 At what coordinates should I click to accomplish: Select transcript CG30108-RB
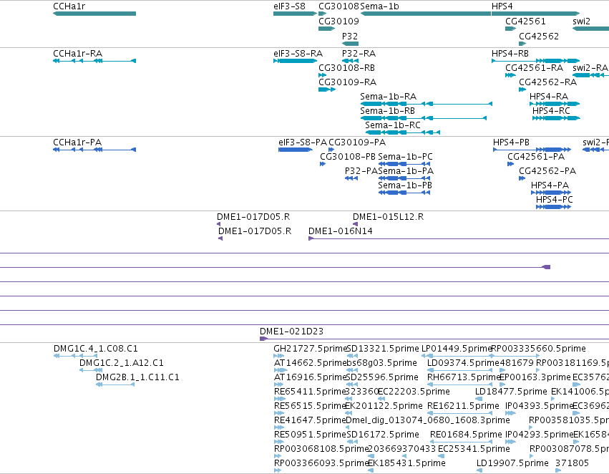coord(347,68)
